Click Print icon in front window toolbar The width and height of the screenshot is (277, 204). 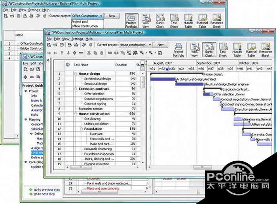click(x=69, y=45)
